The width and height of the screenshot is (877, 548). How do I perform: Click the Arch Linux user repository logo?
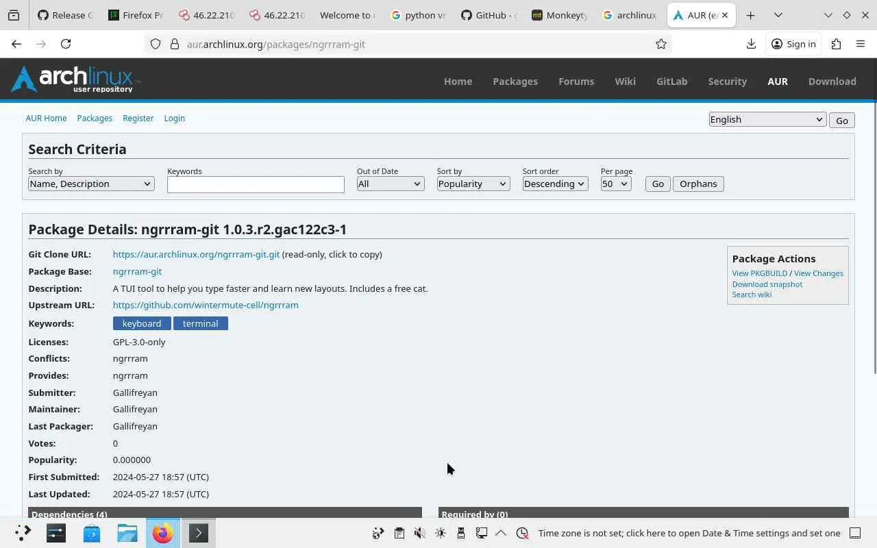75,79
